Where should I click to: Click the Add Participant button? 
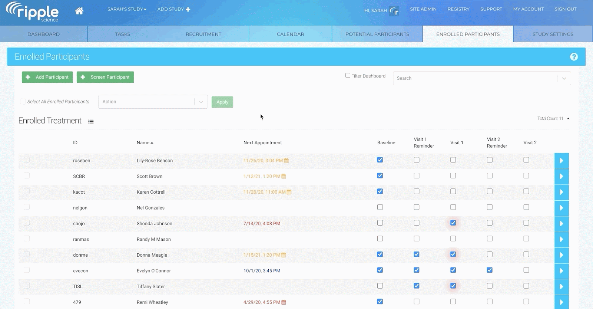[47, 77]
